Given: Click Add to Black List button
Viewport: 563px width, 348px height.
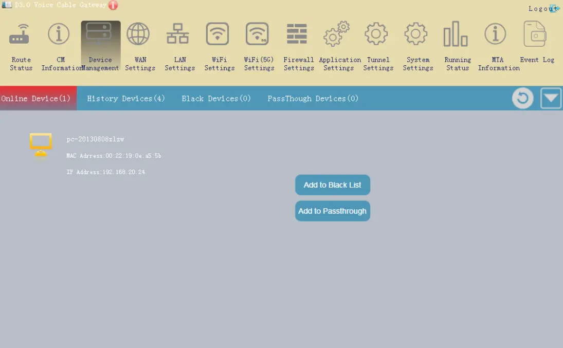Looking at the screenshot, I should (333, 185).
